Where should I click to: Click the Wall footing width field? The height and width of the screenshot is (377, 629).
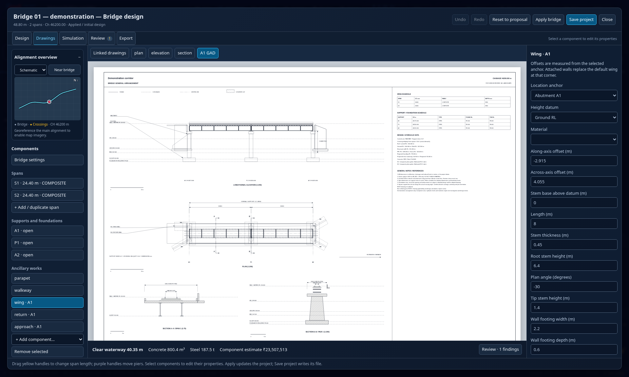click(574, 329)
